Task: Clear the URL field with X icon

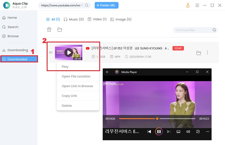Action: point(82,5)
